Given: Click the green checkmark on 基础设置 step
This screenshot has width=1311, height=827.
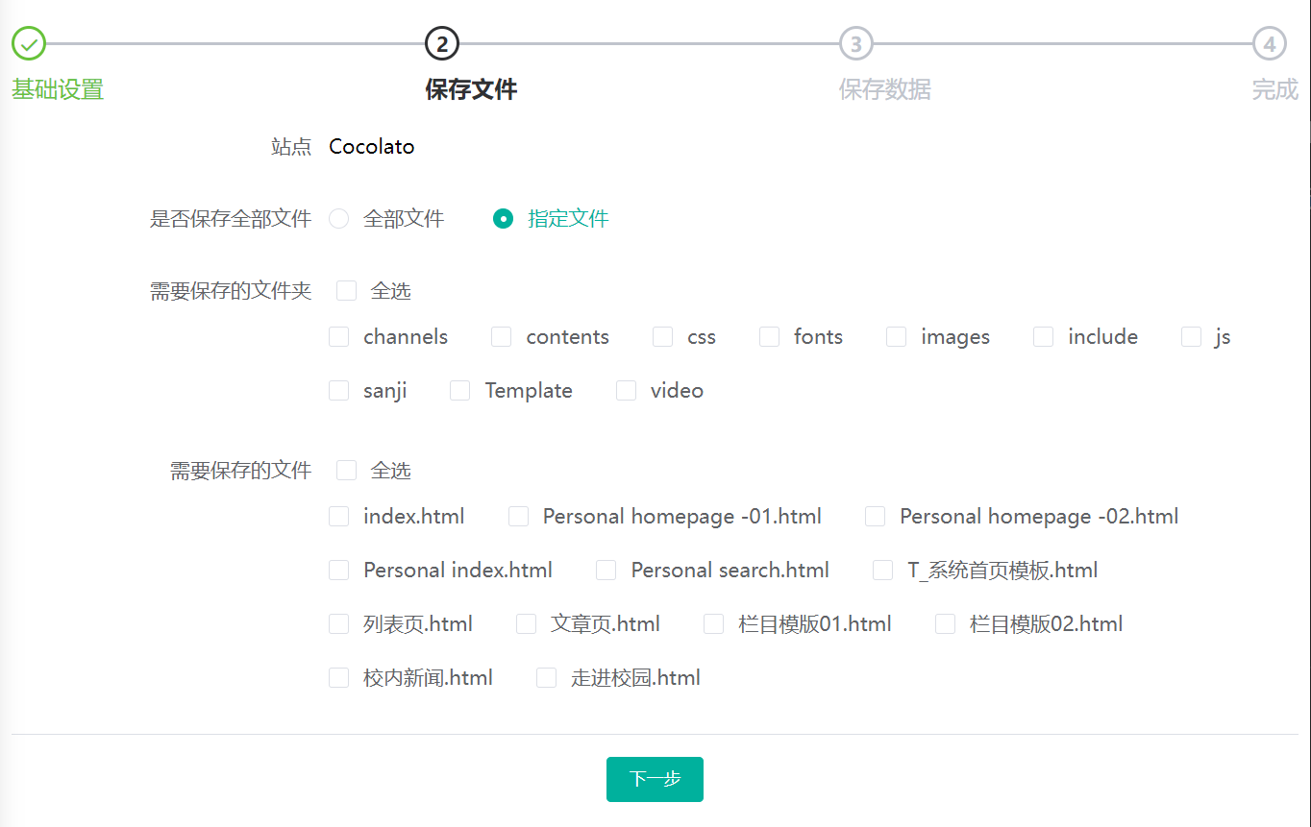Looking at the screenshot, I should pyautogui.click(x=28, y=43).
